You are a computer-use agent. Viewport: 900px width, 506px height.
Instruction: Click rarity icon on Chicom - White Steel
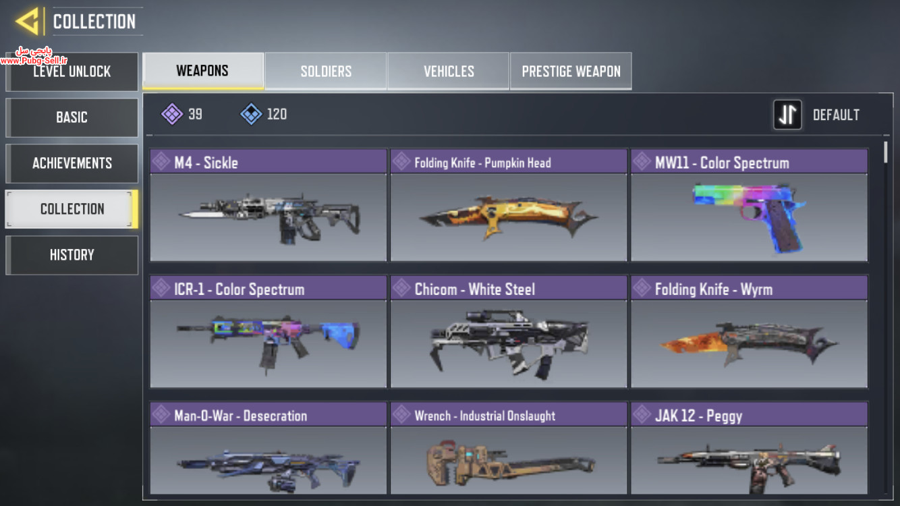pyautogui.click(x=402, y=289)
